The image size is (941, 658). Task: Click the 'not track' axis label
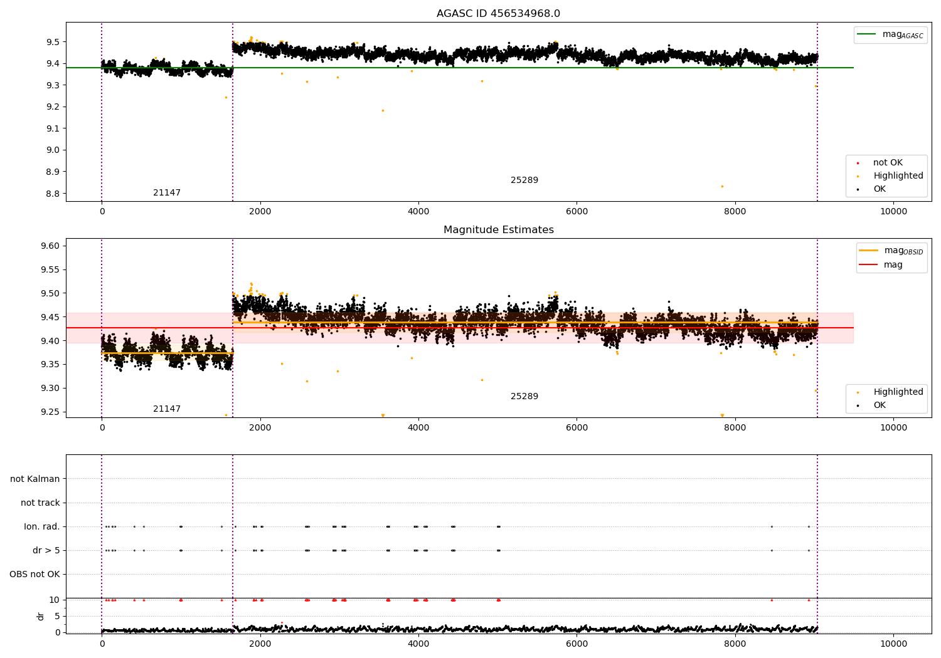click(x=40, y=503)
